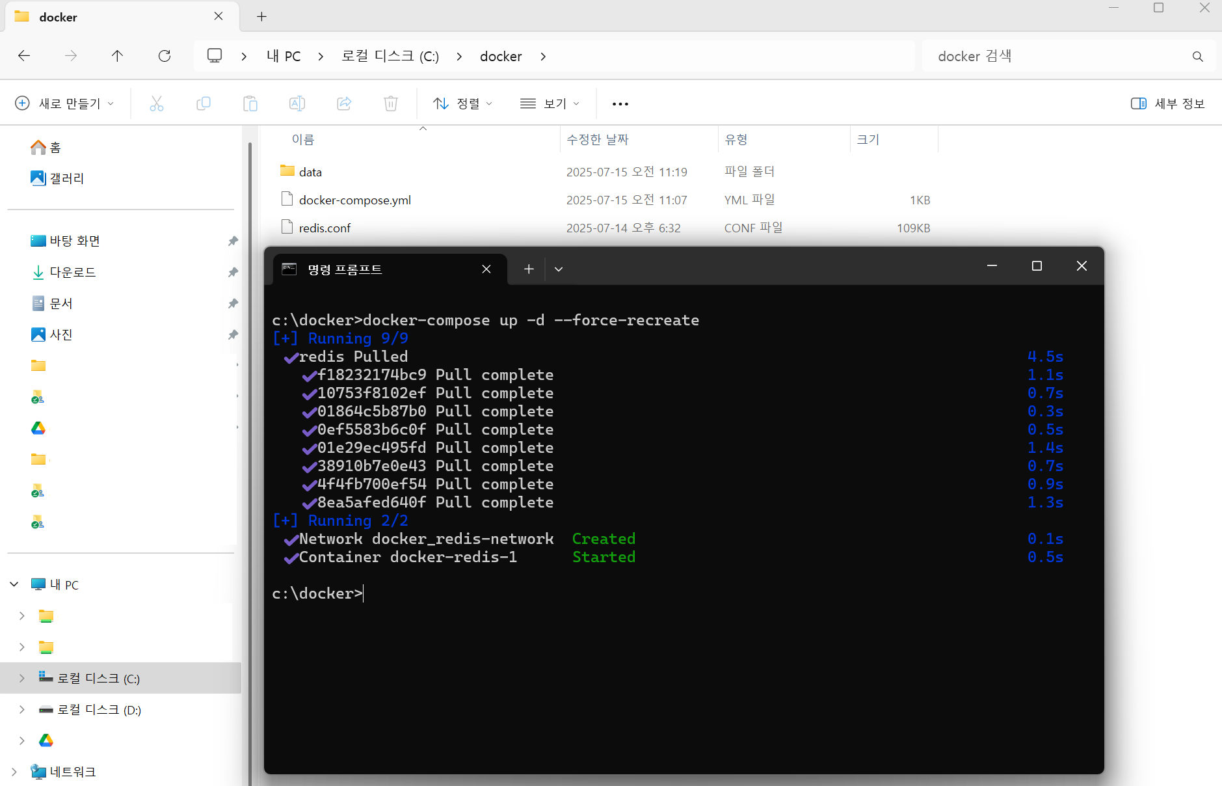Sort files by 수정한 날짜 column
1222x786 pixels.
pyautogui.click(x=598, y=139)
